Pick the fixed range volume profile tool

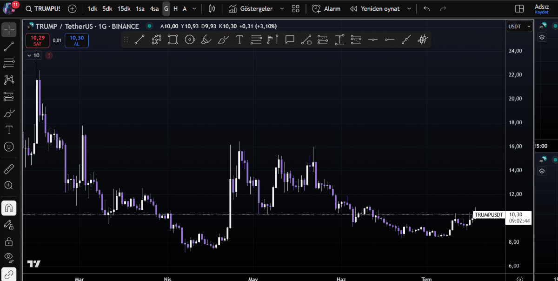(x=272, y=40)
